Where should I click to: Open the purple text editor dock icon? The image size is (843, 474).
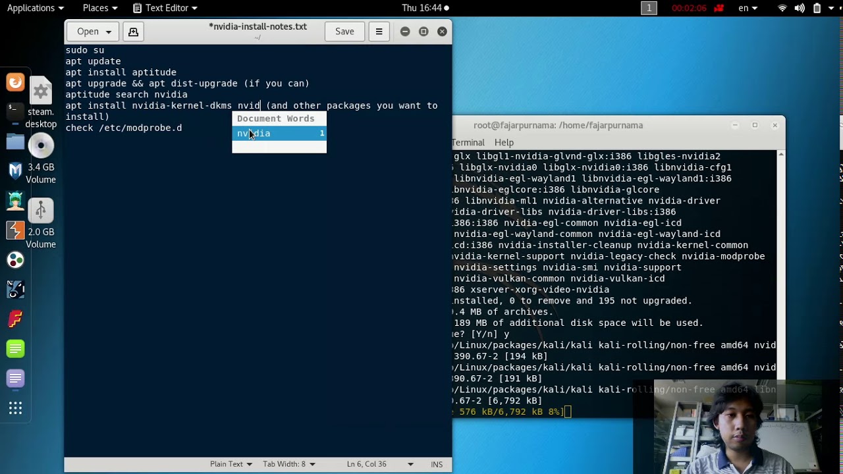coord(15,379)
